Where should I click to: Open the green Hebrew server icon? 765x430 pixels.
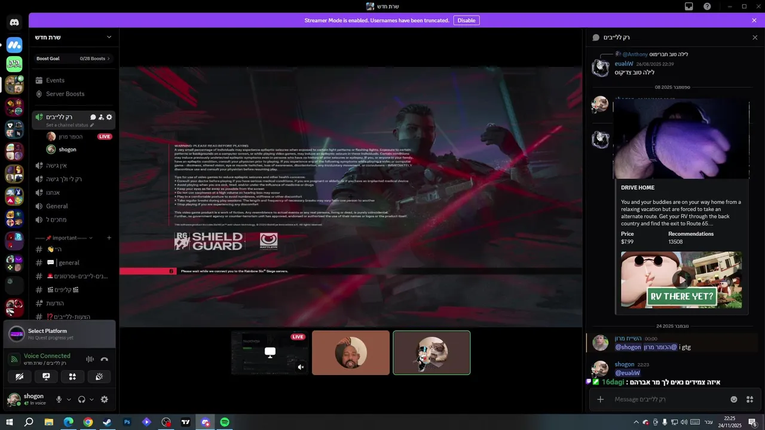14,64
